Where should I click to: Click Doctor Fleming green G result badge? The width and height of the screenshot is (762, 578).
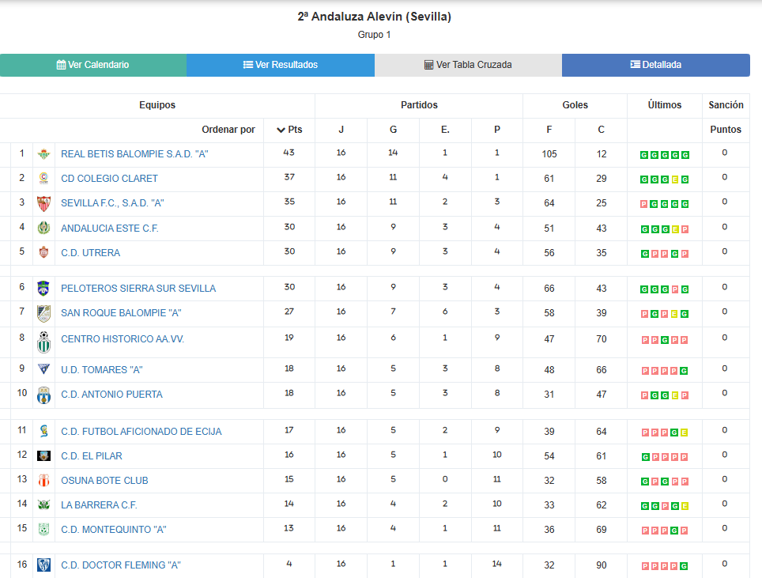pos(684,566)
